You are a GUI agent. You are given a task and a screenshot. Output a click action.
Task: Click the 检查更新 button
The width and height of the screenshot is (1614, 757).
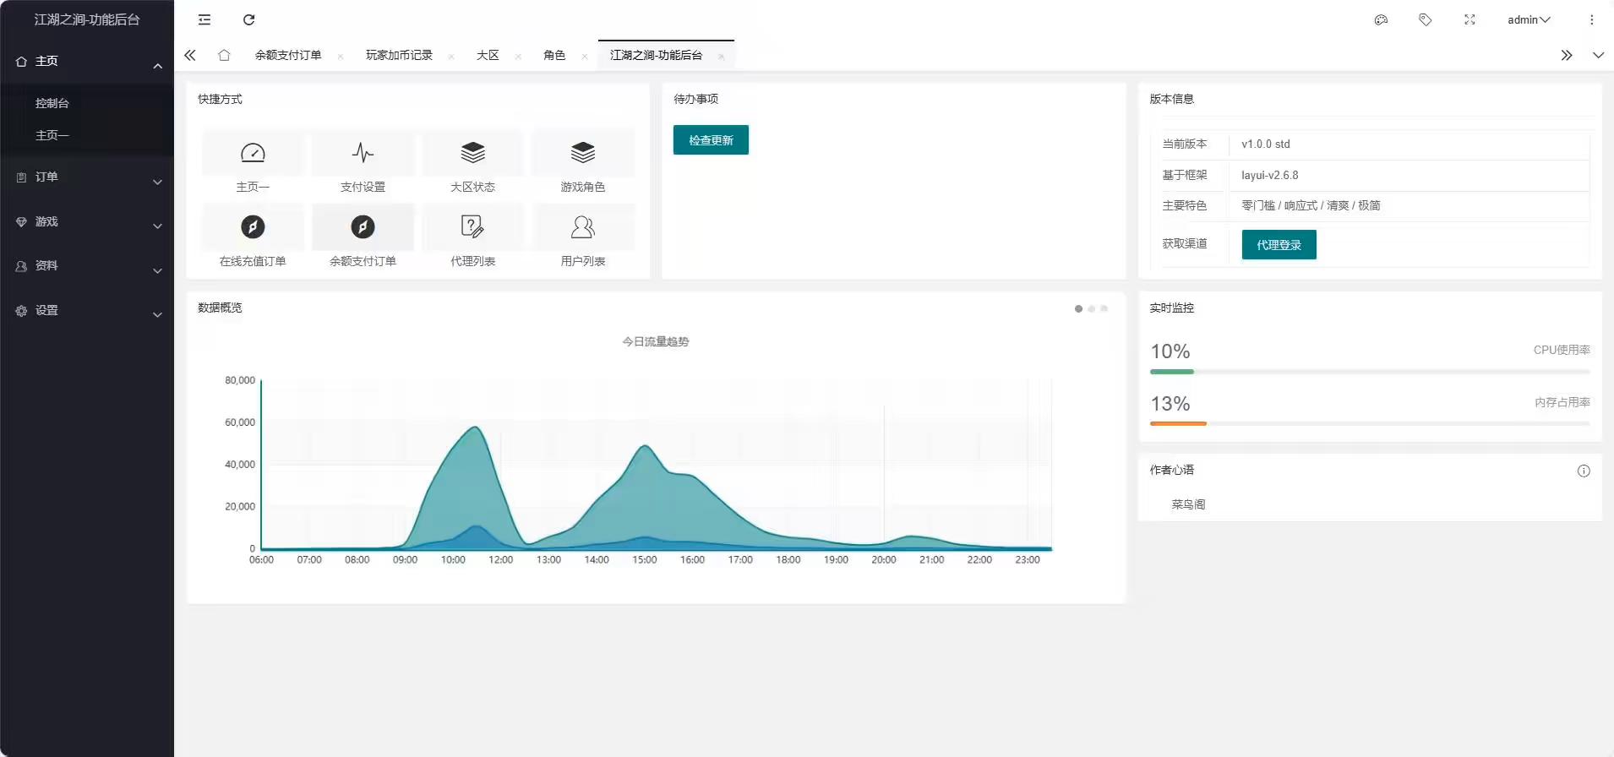coord(711,140)
